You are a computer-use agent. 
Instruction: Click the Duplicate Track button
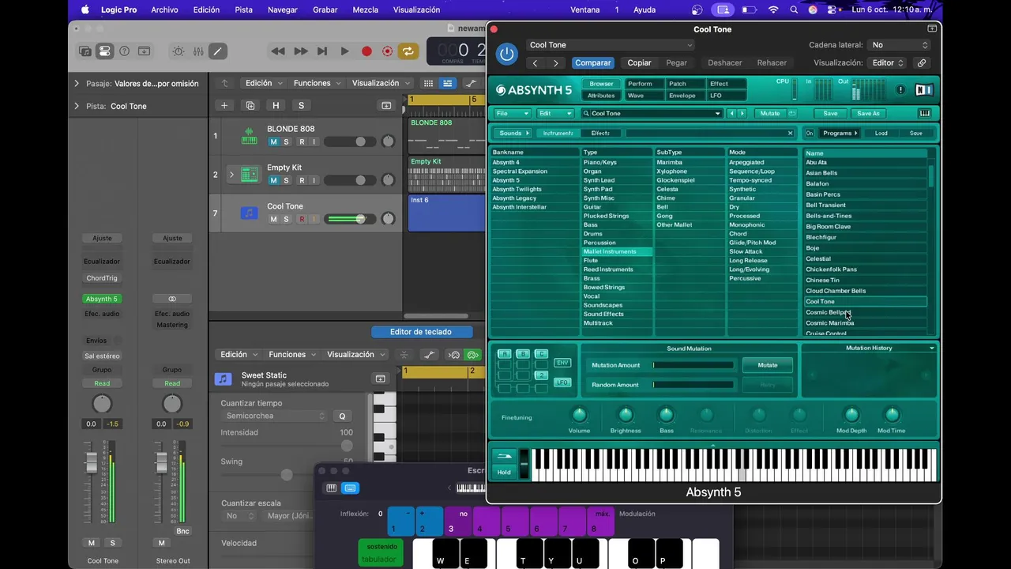(x=250, y=105)
